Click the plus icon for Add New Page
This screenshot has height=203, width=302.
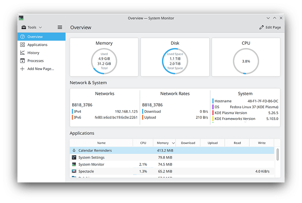22,69
